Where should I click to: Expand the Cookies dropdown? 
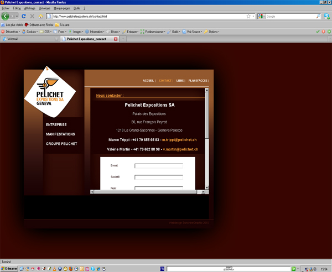[30, 32]
